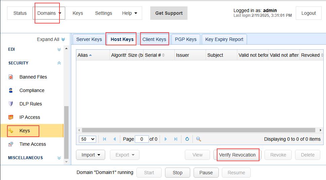Open the page size dropdown showing 50
The height and width of the screenshot is (180, 326).
(87, 139)
